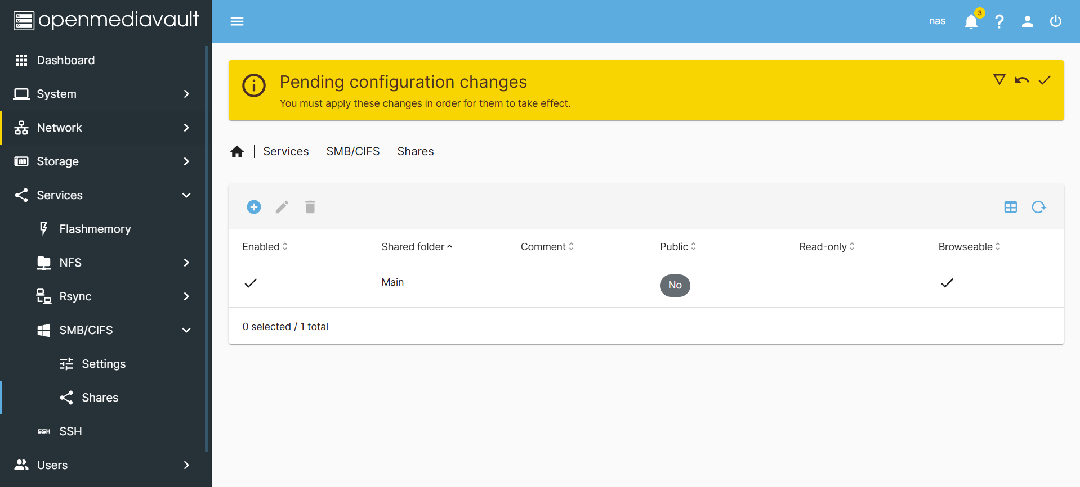Apply pending configuration changes checkmark
The height and width of the screenshot is (487, 1080).
(x=1045, y=80)
